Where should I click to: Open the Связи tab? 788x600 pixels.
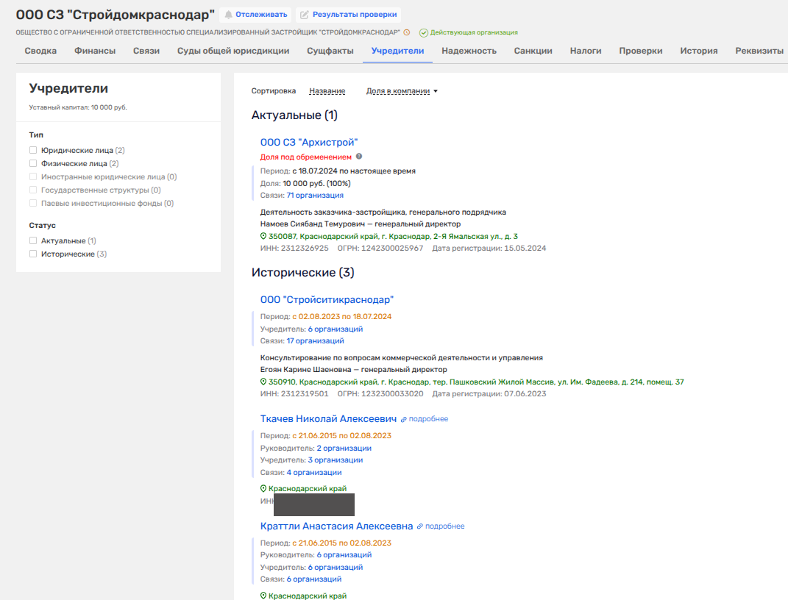point(146,51)
